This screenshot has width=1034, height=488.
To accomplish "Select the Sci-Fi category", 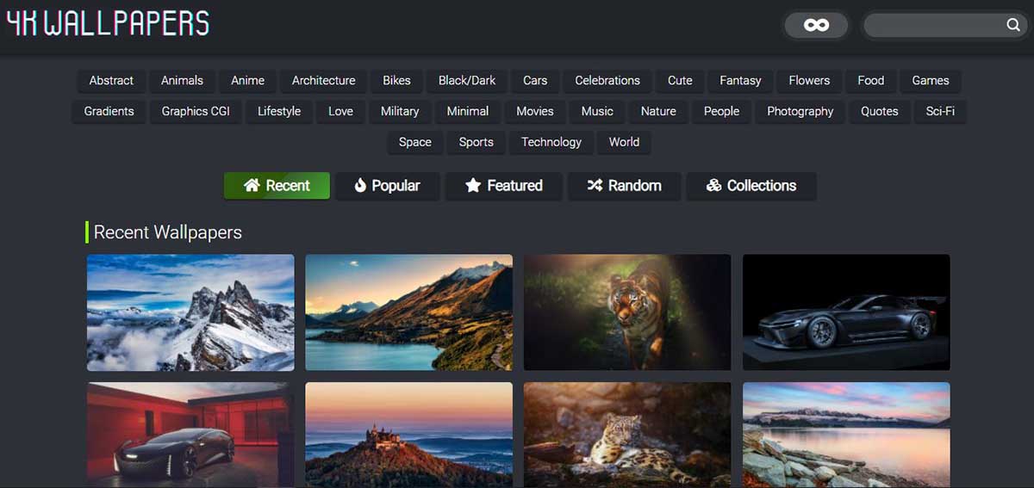I will point(940,112).
